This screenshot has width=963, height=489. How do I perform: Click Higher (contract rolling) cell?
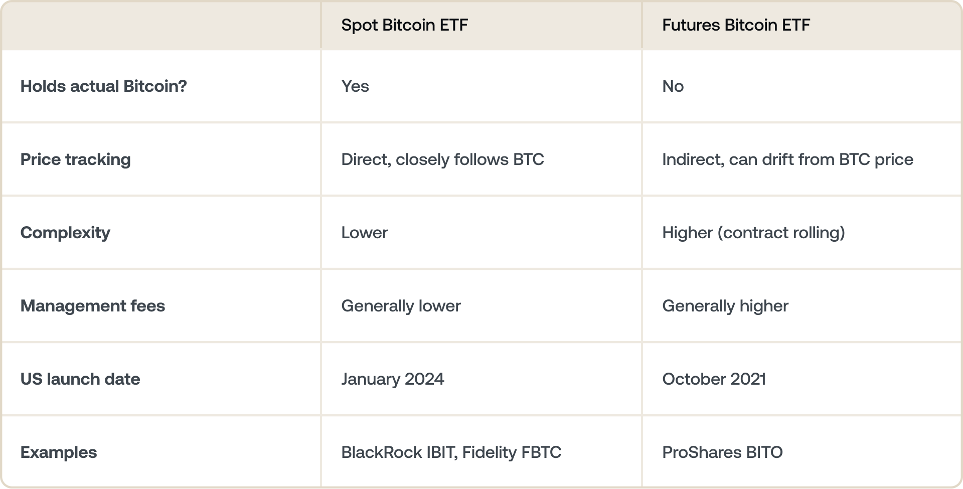[753, 233]
